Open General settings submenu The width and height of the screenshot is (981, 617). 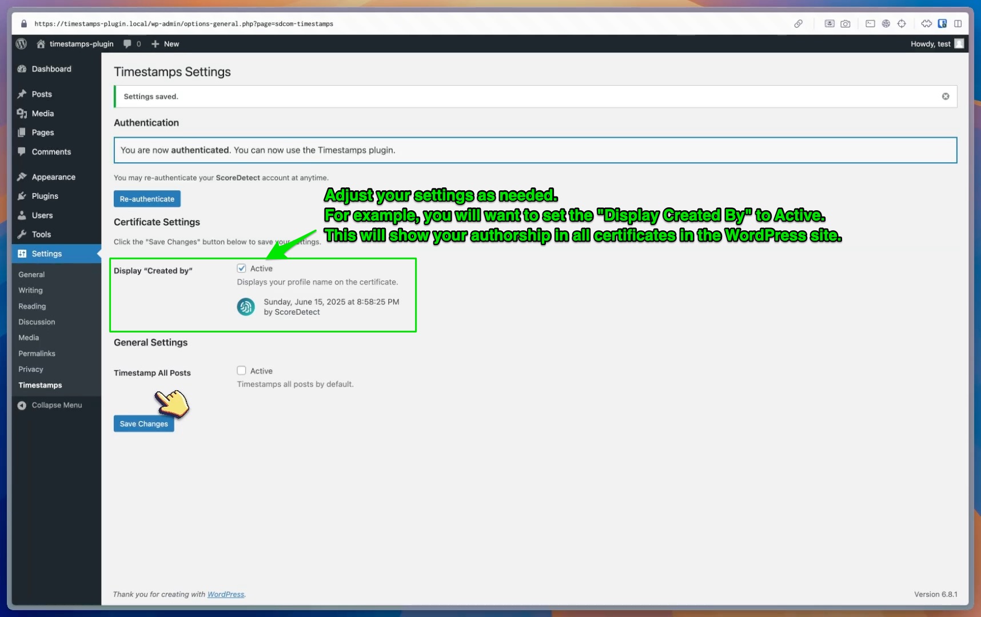pyautogui.click(x=31, y=275)
